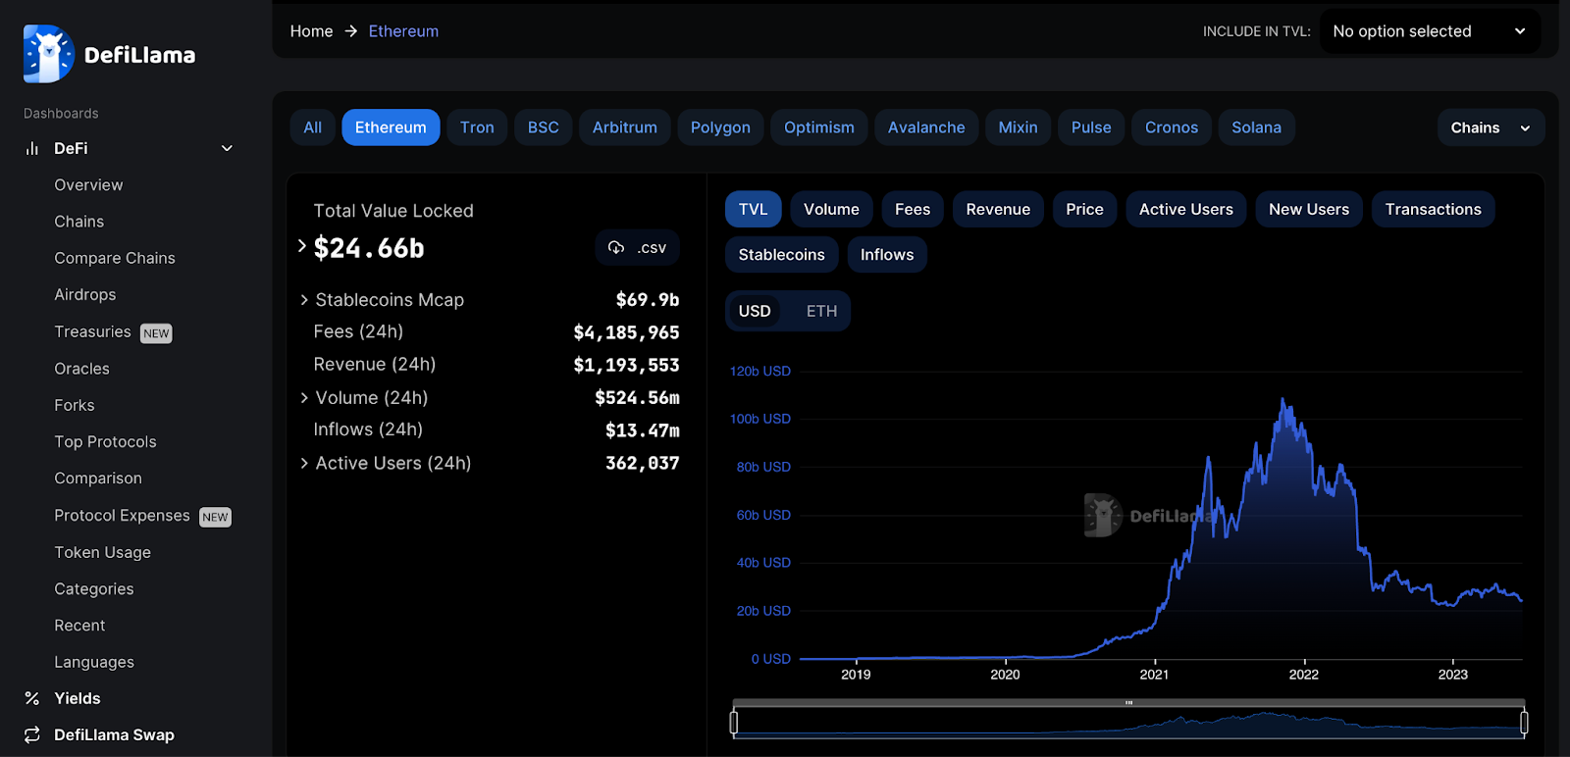The image size is (1570, 757).
Task: Go to the Cronos chain tab
Action: coord(1171,127)
